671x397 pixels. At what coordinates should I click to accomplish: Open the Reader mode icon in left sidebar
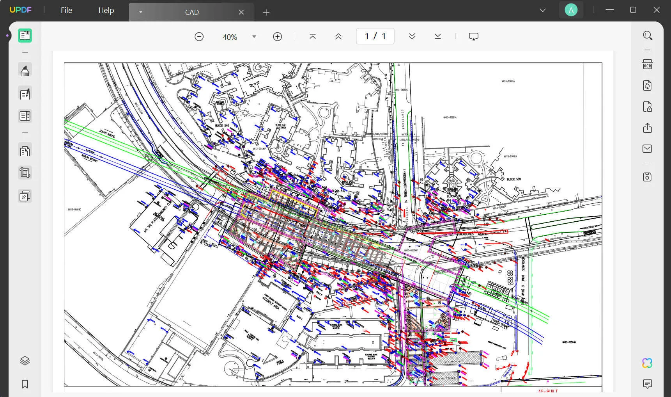[x=25, y=36]
